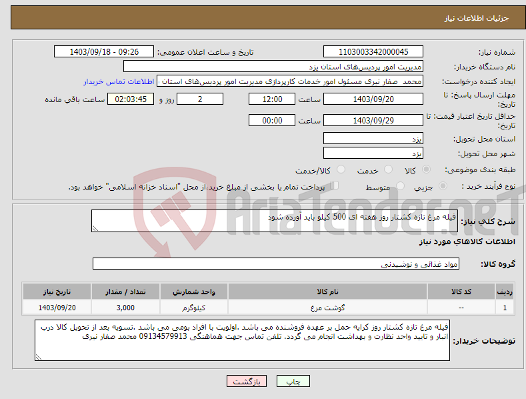The height and width of the screenshot is (399, 526).
Task: Click the تاریخ نیاز column header
Action: pyautogui.click(x=57, y=292)
